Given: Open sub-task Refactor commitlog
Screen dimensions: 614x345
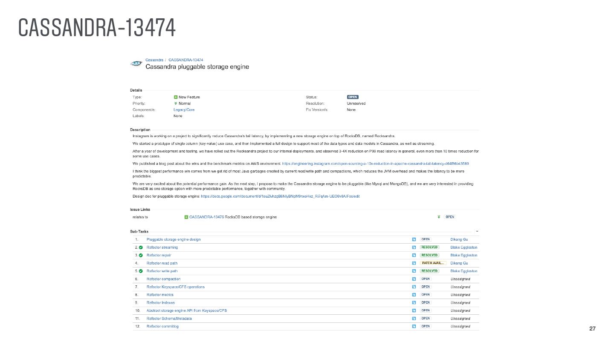Looking at the screenshot, I should pos(162,326).
